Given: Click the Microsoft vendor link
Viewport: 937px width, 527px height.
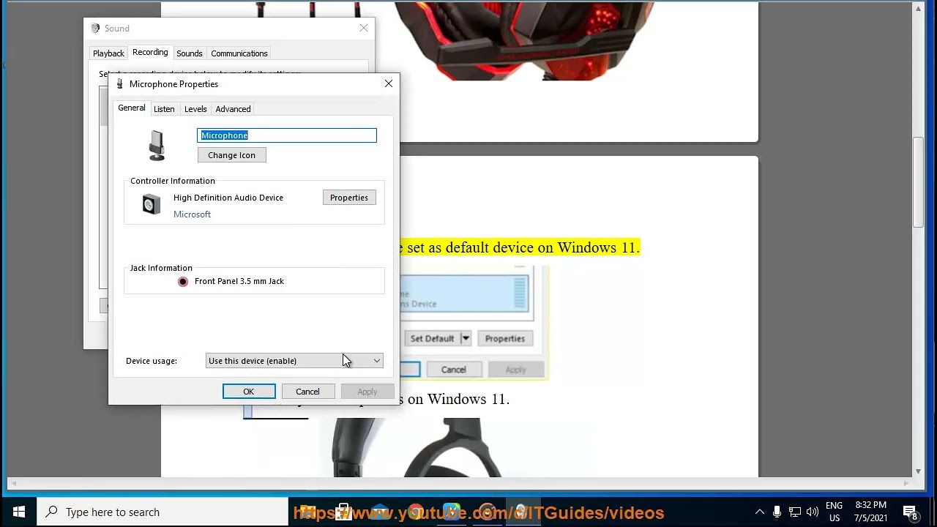Looking at the screenshot, I should [x=192, y=214].
